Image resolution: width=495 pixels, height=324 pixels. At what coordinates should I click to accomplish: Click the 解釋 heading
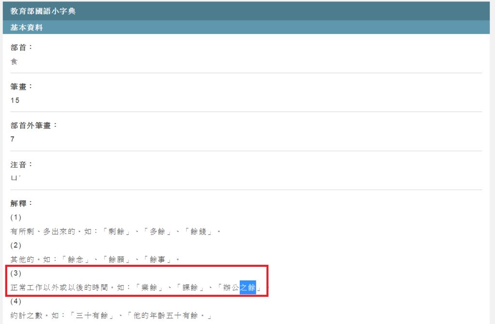point(21,203)
